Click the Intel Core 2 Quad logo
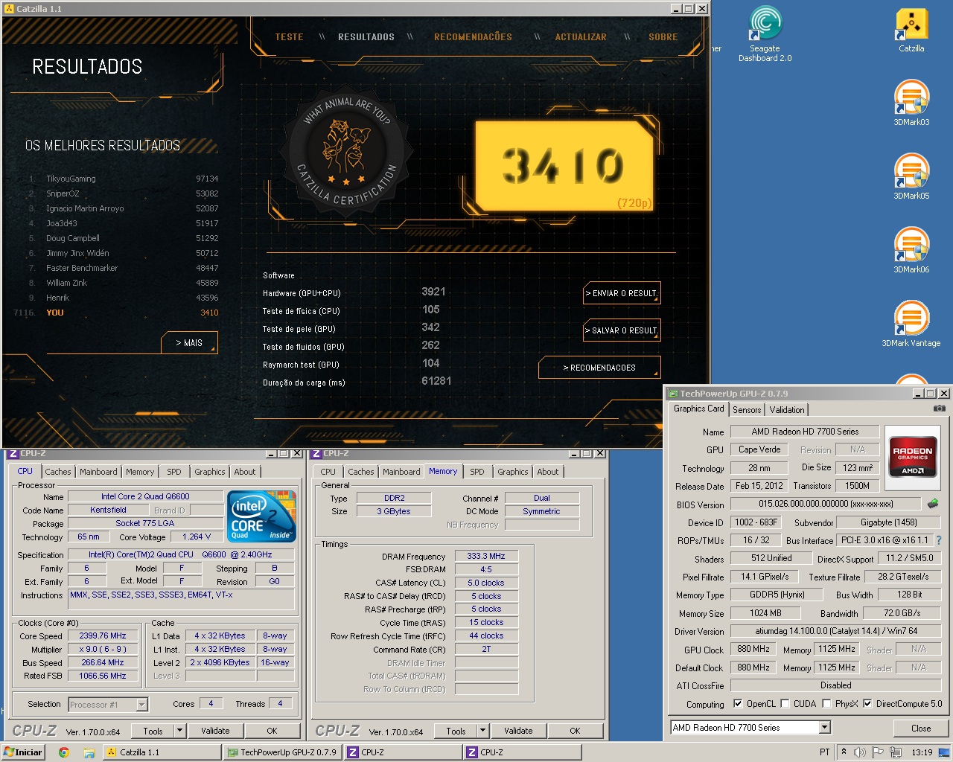Viewport: 953px width, 762px height. point(261,516)
